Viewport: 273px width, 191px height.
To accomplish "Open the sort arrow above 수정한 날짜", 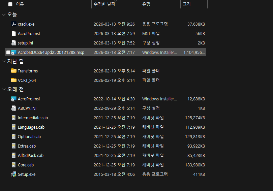I will coord(116,1).
